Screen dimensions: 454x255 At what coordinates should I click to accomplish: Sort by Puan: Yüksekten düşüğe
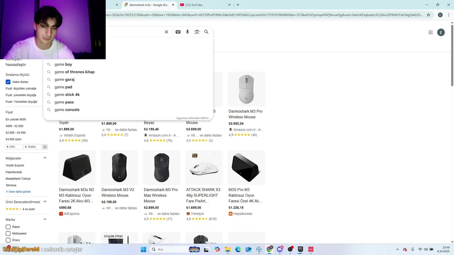pos(21,102)
